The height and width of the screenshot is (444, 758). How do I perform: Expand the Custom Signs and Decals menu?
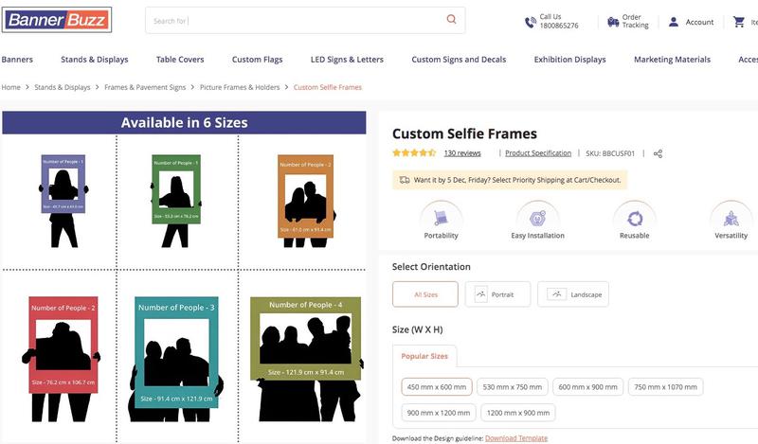459,60
